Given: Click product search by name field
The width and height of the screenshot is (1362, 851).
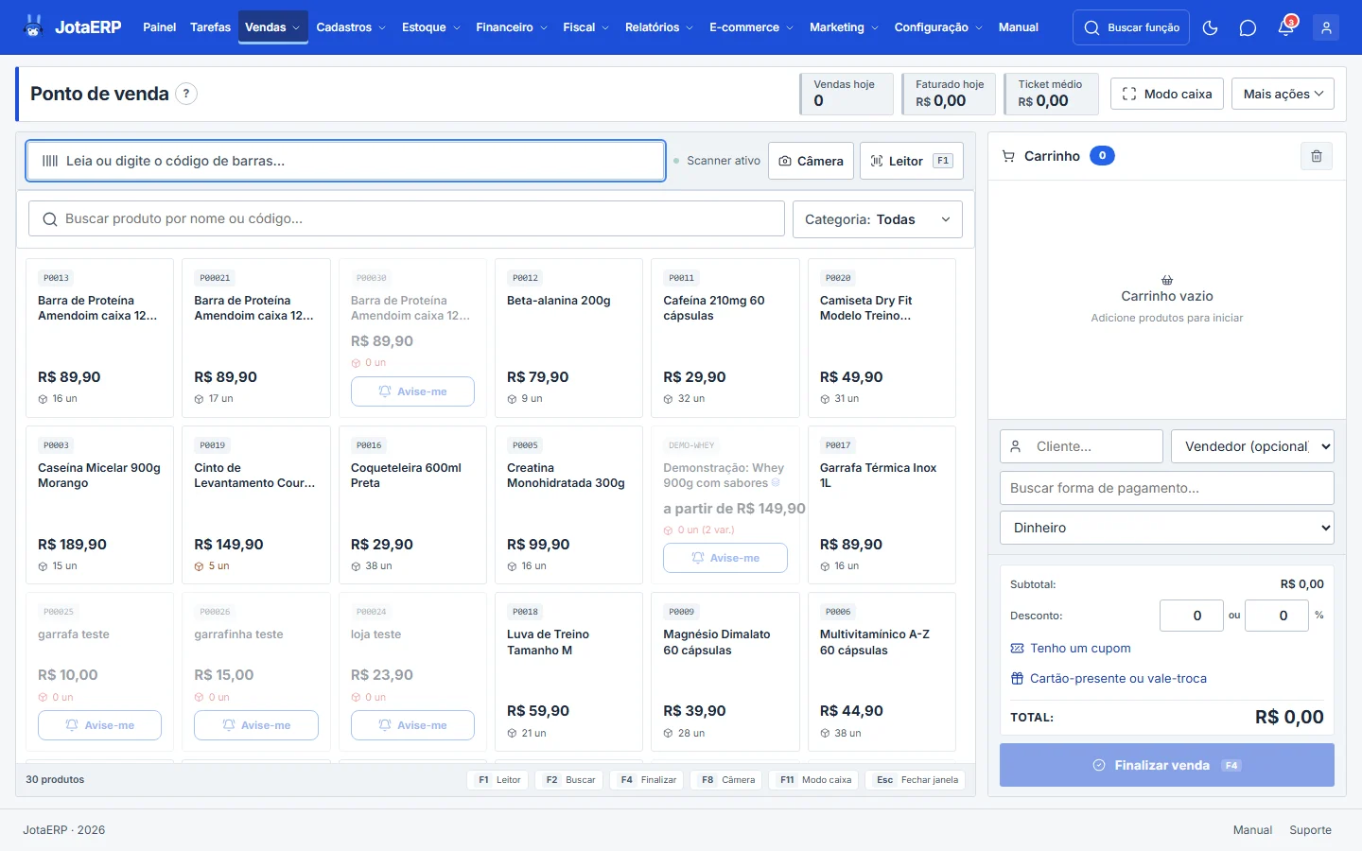Looking at the screenshot, I should pos(407,218).
